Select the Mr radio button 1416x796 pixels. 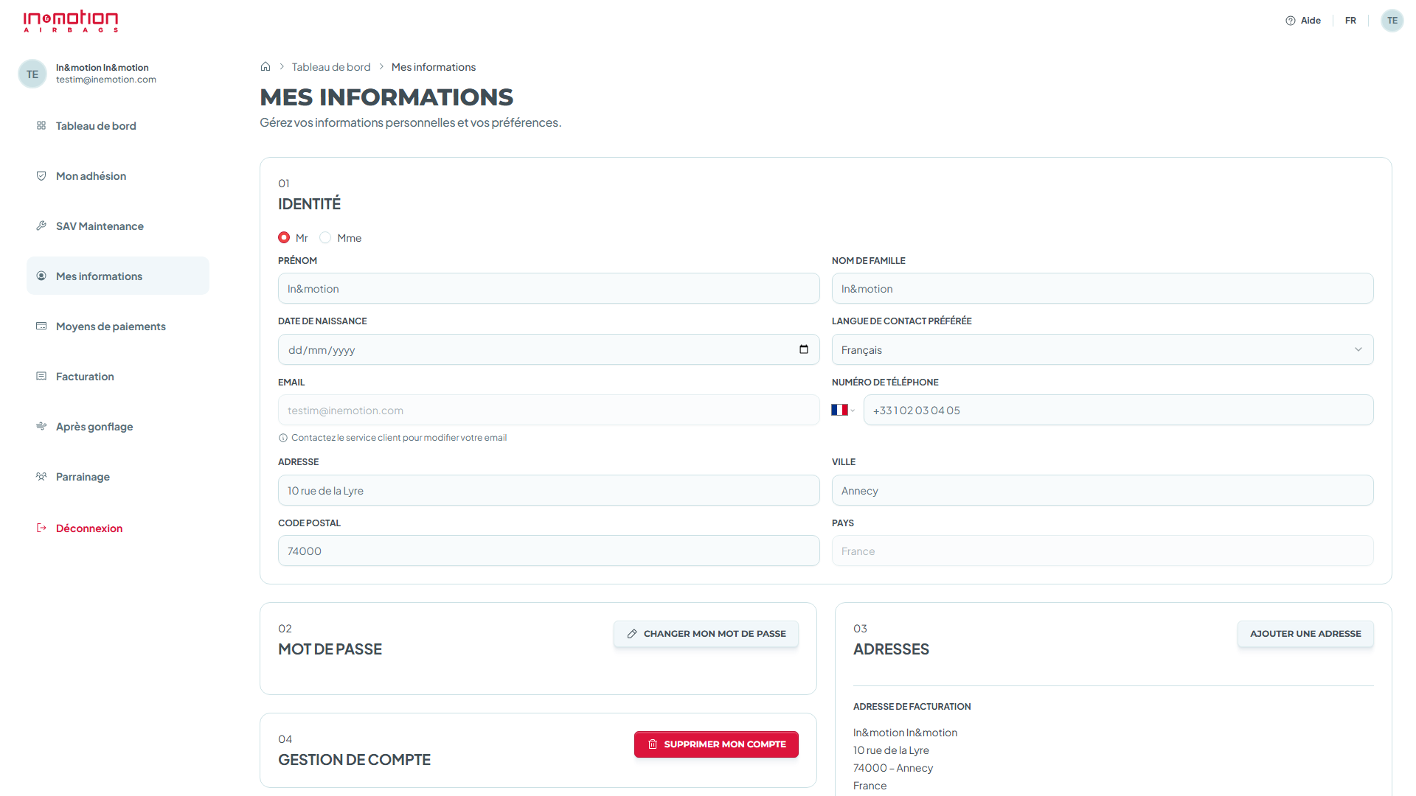pos(284,237)
